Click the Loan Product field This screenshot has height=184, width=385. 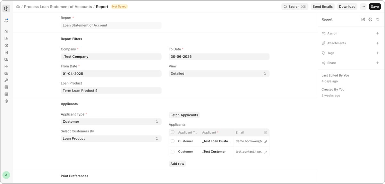(111, 91)
